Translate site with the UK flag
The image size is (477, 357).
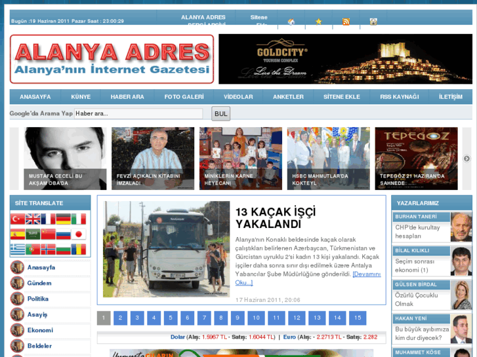tap(33, 219)
